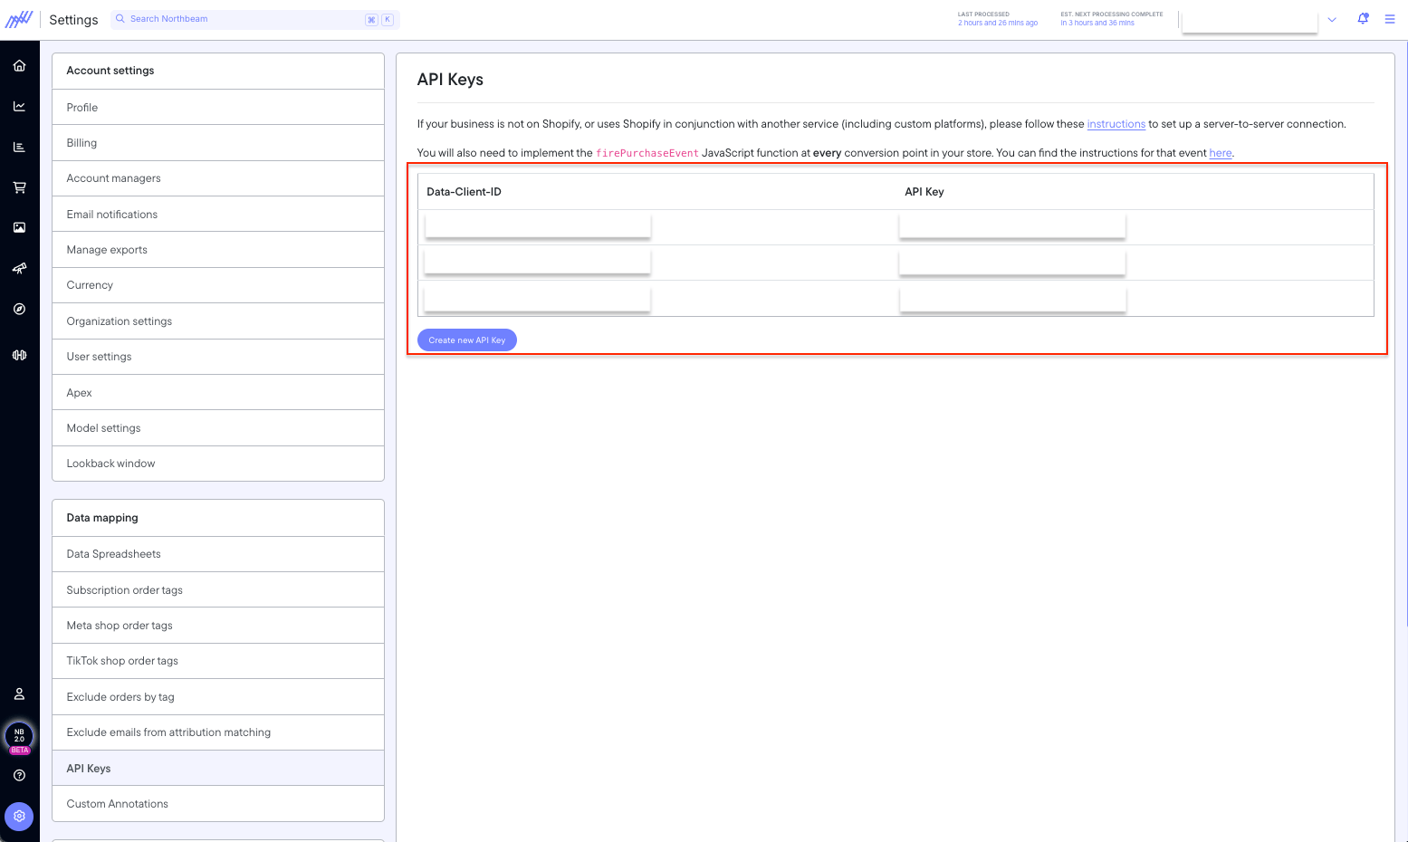Open the instructions link
Image resolution: width=1408 pixels, height=842 pixels.
tap(1116, 124)
